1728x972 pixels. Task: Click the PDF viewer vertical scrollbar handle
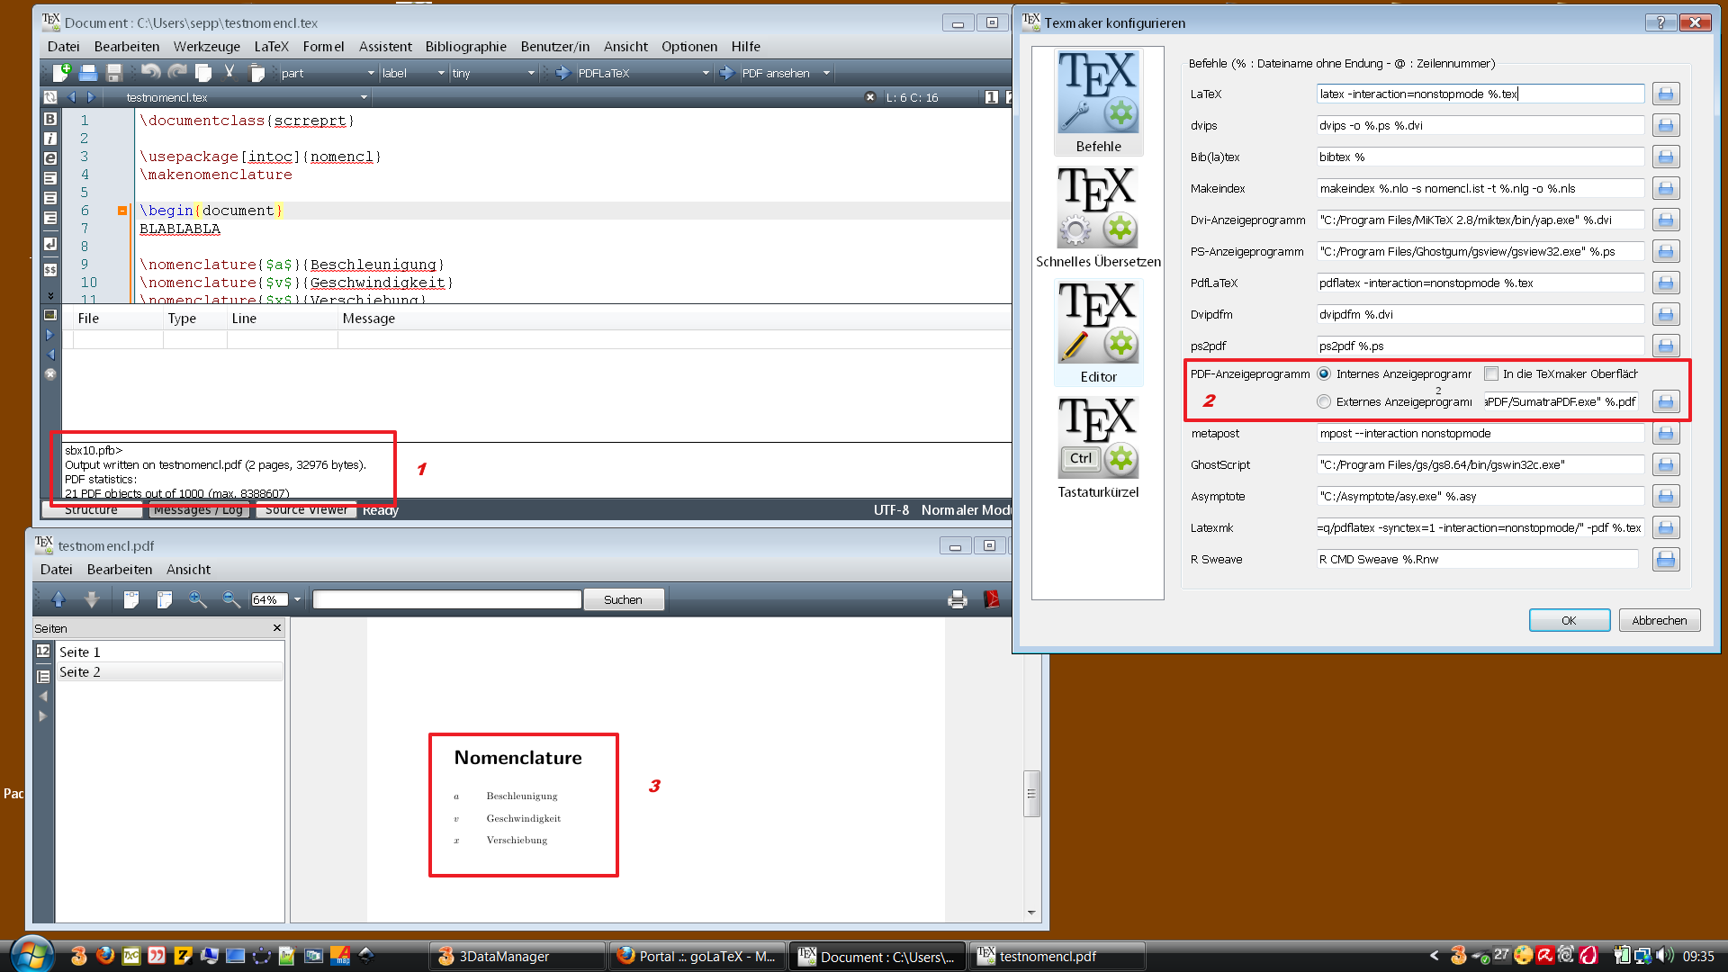[1031, 794]
